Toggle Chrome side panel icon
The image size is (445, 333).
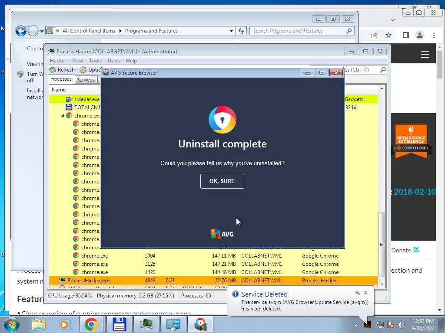pyautogui.click(x=406, y=35)
